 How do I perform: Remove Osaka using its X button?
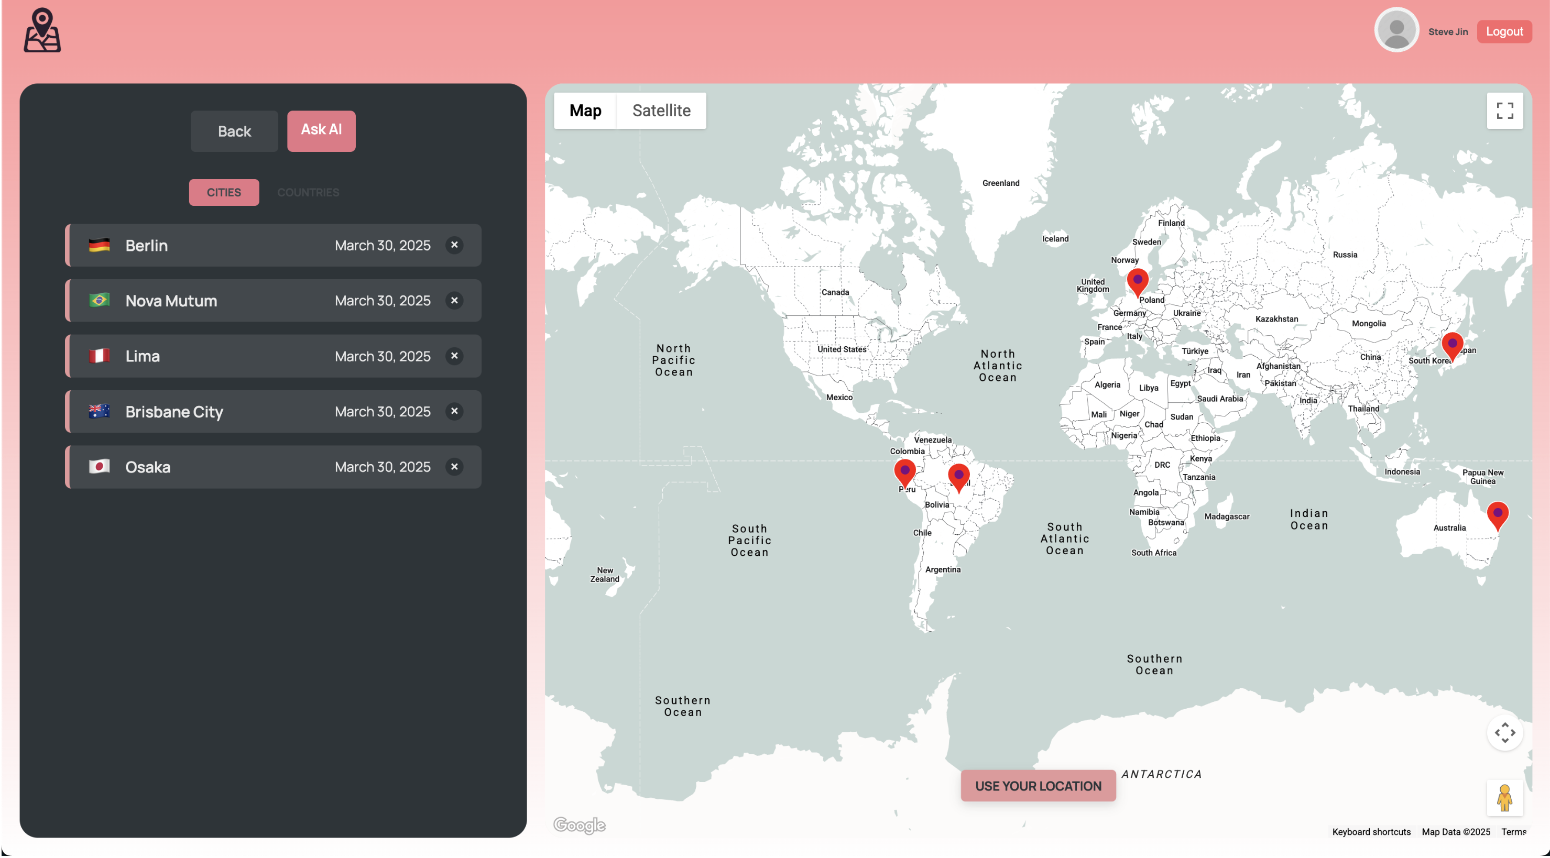pyautogui.click(x=454, y=467)
